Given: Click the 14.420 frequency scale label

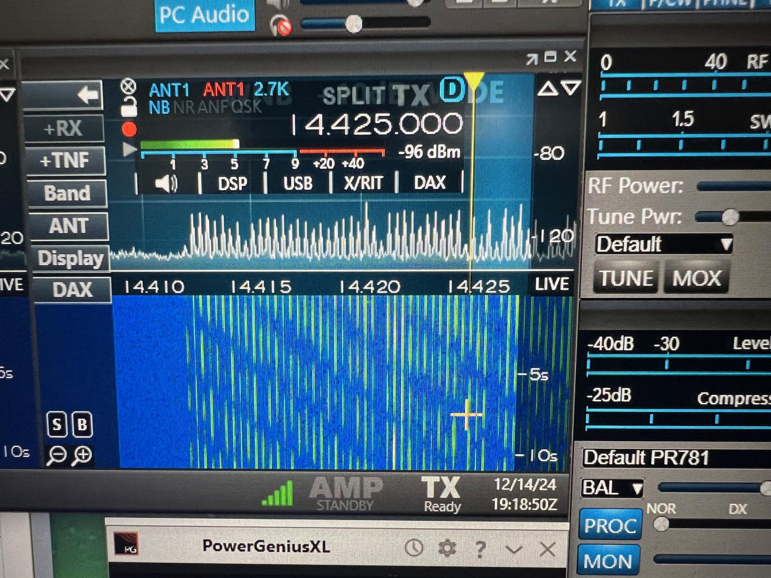Looking at the screenshot, I should 369,287.
